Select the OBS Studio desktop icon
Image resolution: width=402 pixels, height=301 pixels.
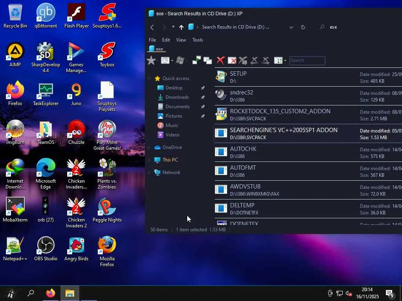tap(46, 248)
